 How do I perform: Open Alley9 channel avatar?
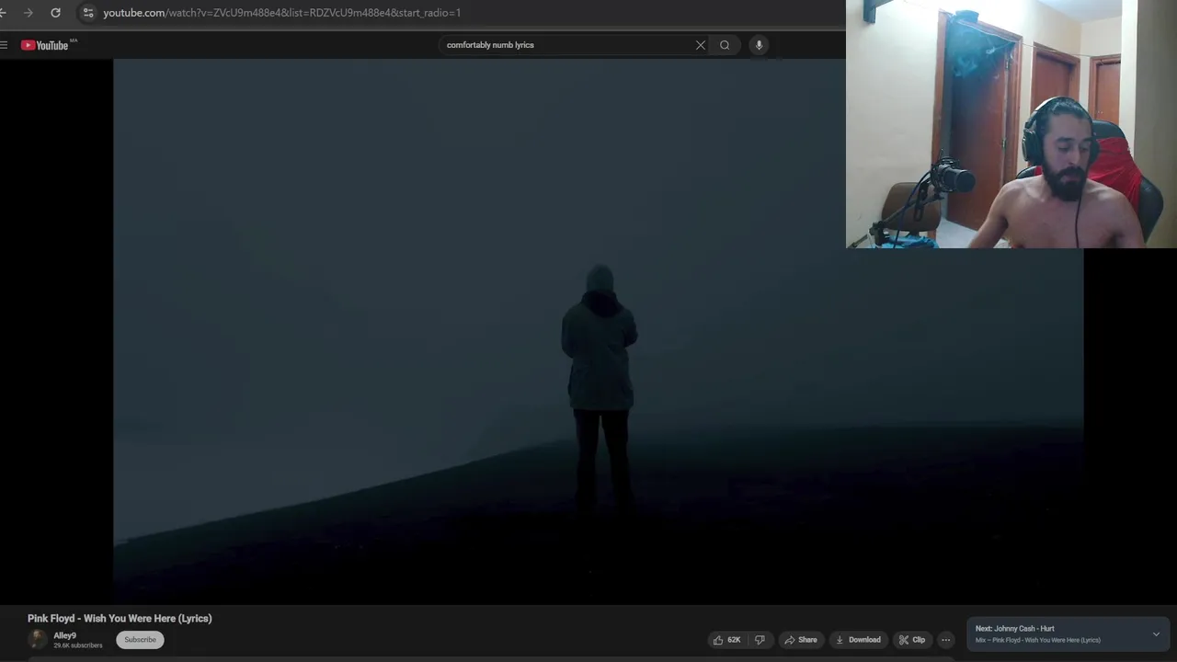[38, 640]
